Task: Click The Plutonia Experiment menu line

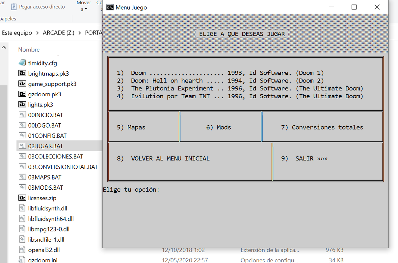Action: click(240, 88)
